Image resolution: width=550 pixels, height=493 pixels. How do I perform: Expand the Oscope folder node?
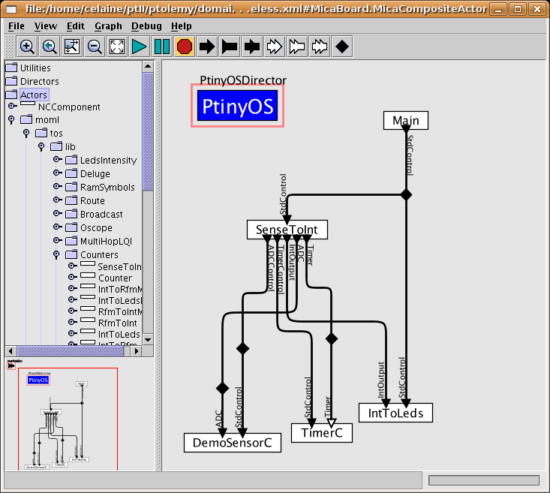click(57, 227)
